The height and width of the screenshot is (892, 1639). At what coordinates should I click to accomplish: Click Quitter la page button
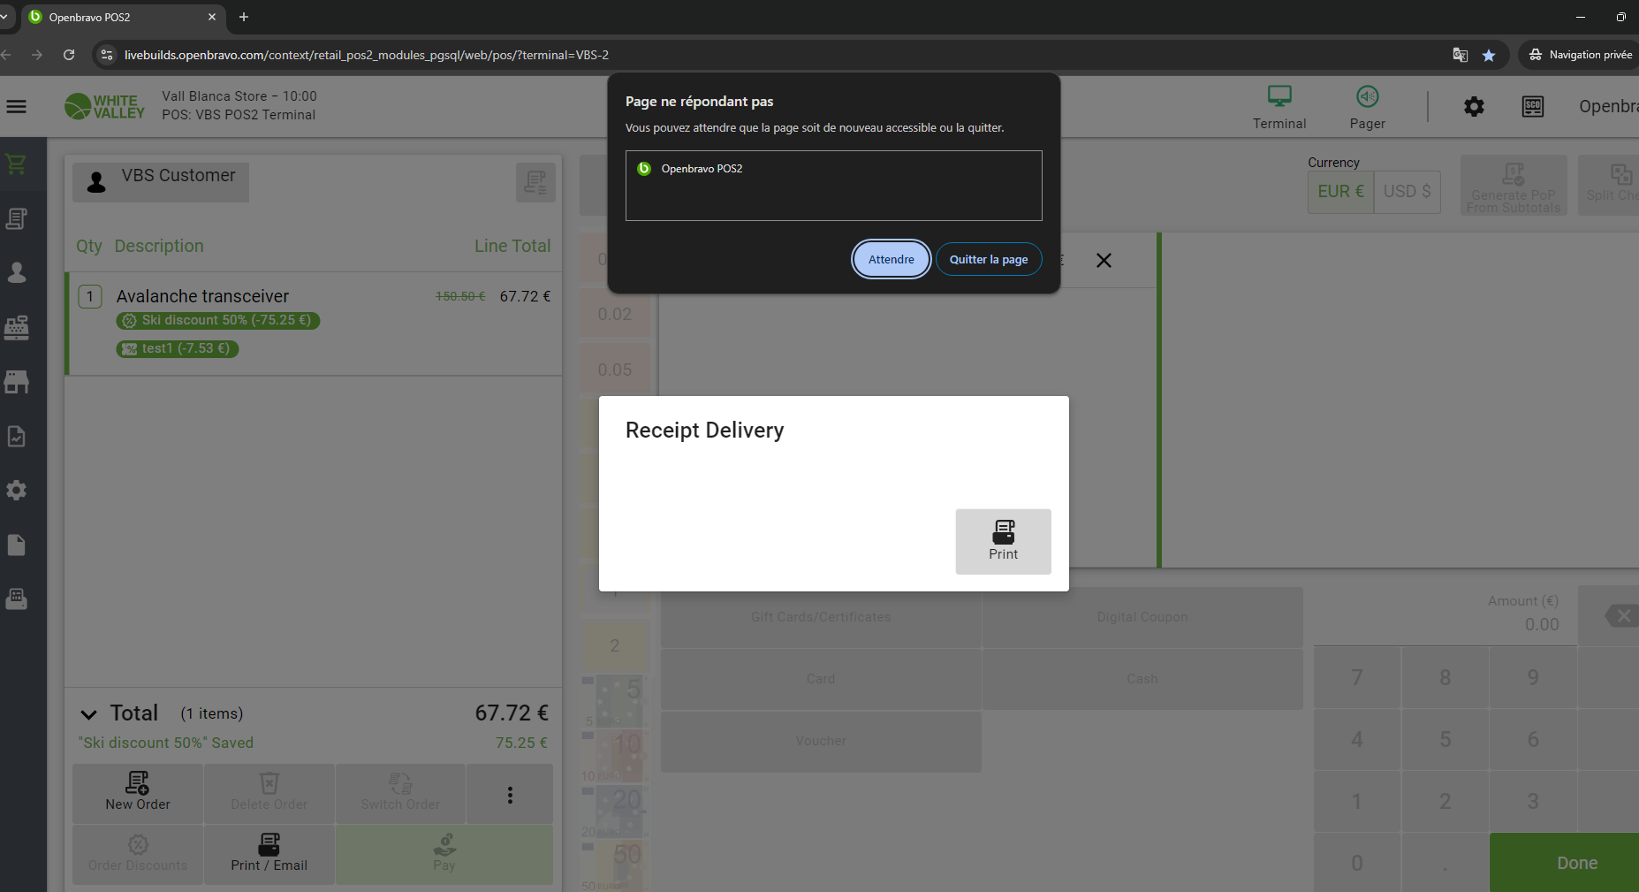988,259
